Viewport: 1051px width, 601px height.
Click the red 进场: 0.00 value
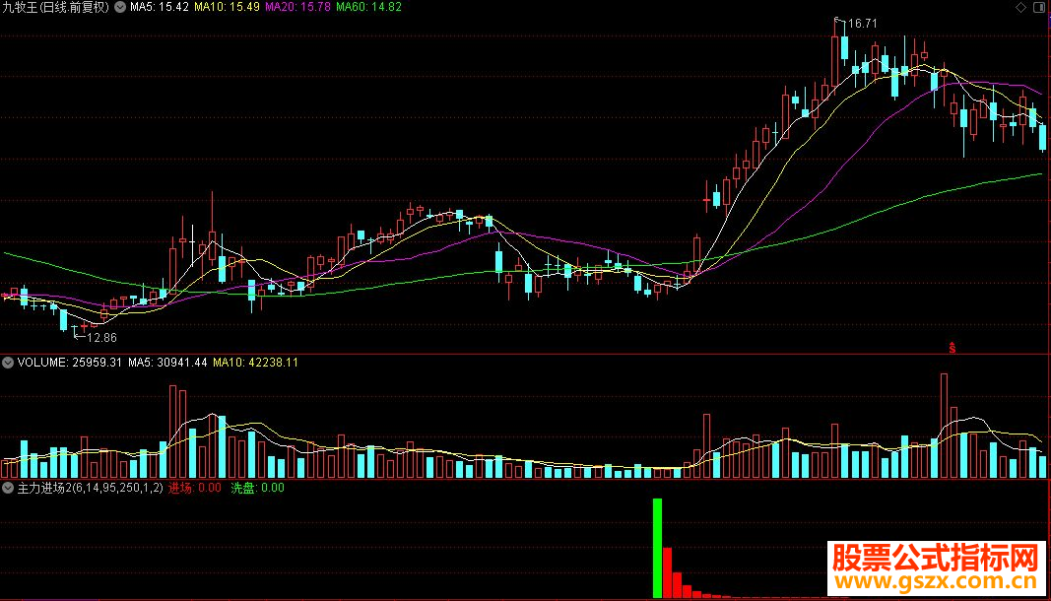click(194, 488)
